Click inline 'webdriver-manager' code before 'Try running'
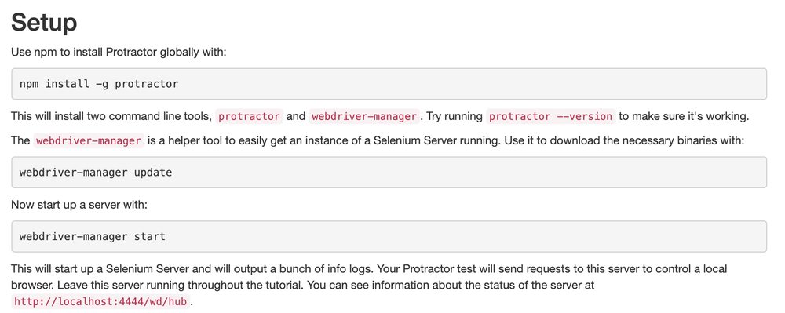 click(364, 117)
